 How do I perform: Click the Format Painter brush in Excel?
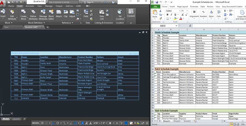pos(161,18)
